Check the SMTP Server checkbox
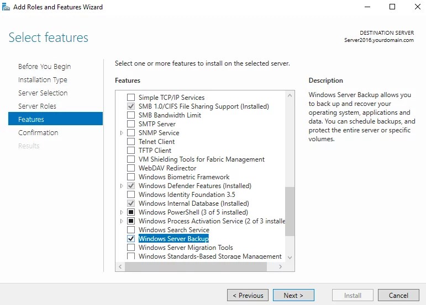This screenshot has height=305, width=426. [131, 124]
